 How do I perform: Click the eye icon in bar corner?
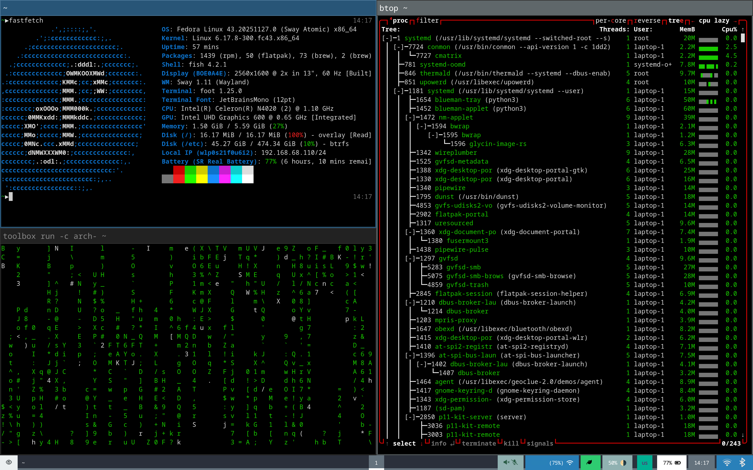click(x=9, y=462)
